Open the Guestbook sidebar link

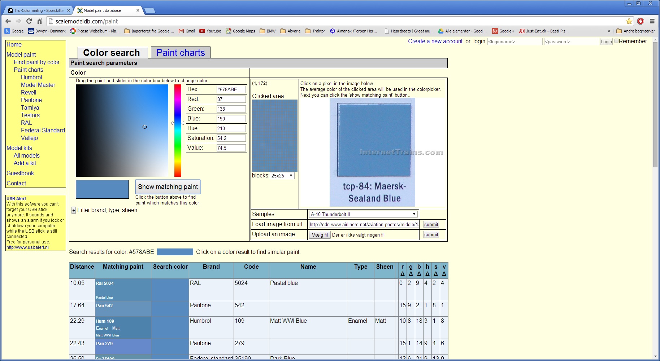(x=20, y=173)
